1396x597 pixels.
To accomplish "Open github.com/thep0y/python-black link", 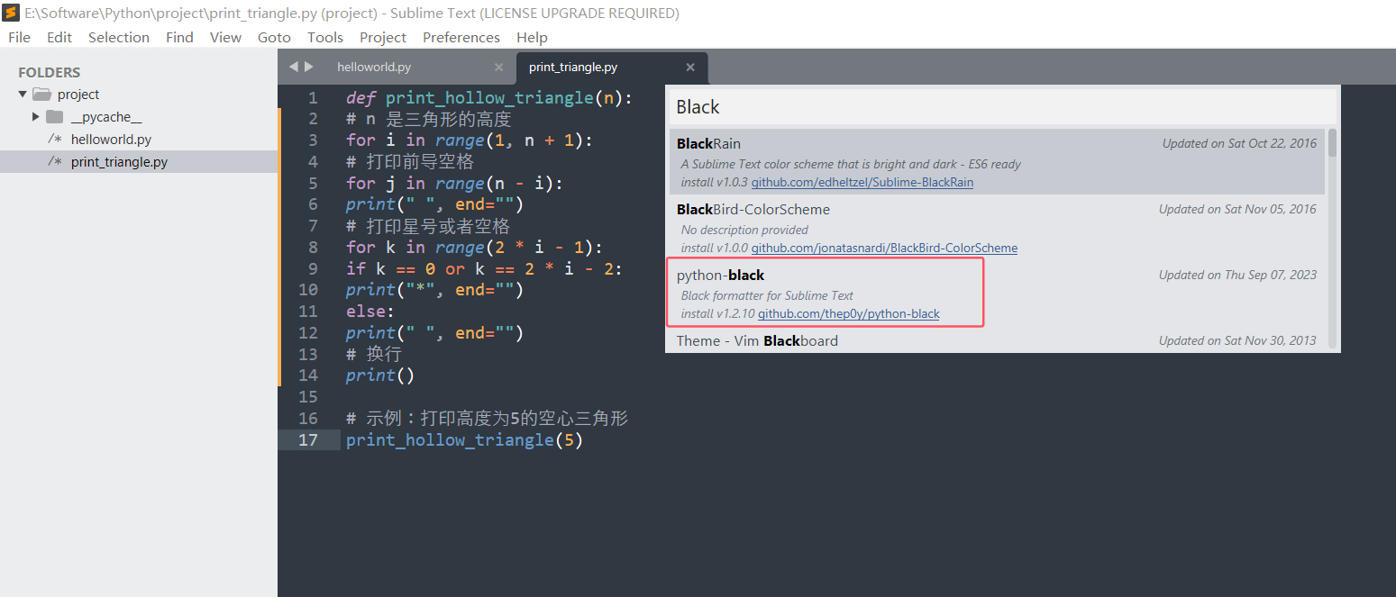I will 849,313.
